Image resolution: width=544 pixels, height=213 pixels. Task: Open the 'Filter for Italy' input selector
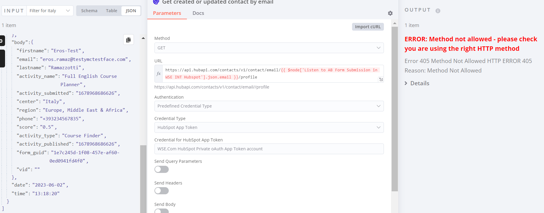(50, 11)
